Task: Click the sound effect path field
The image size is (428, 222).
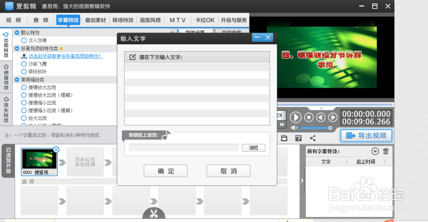Action: 184,148
